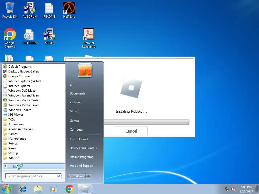This screenshot has width=259, height=194.
Task: Open Default Programs in right pane
Action: point(84,157)
